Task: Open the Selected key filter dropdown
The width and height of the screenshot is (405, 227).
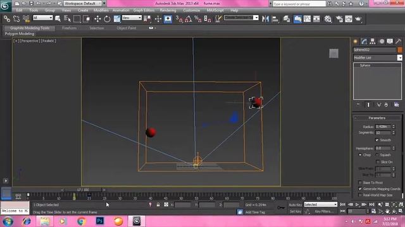Action: click(321, 204)
